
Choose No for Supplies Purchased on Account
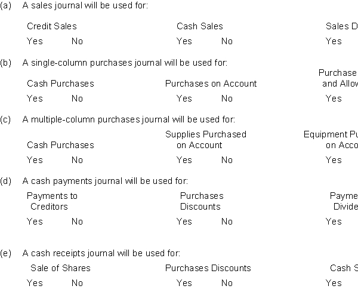(227, 160)
